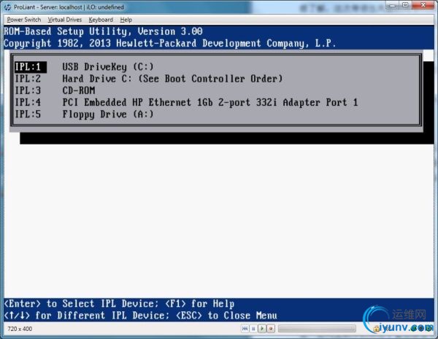Minimize the ProLiant console window
The image size is (438, 339).
click(393, 5)
